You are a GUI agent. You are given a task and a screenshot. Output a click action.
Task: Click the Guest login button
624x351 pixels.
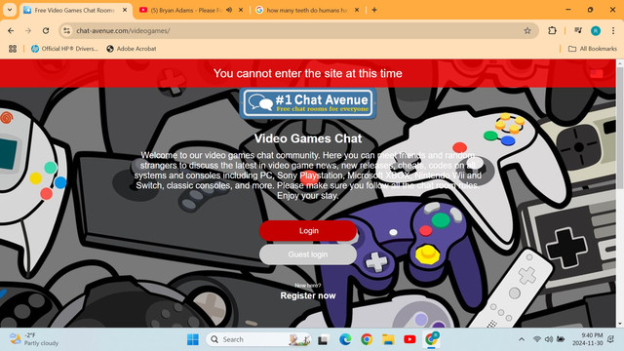[308, 254]
